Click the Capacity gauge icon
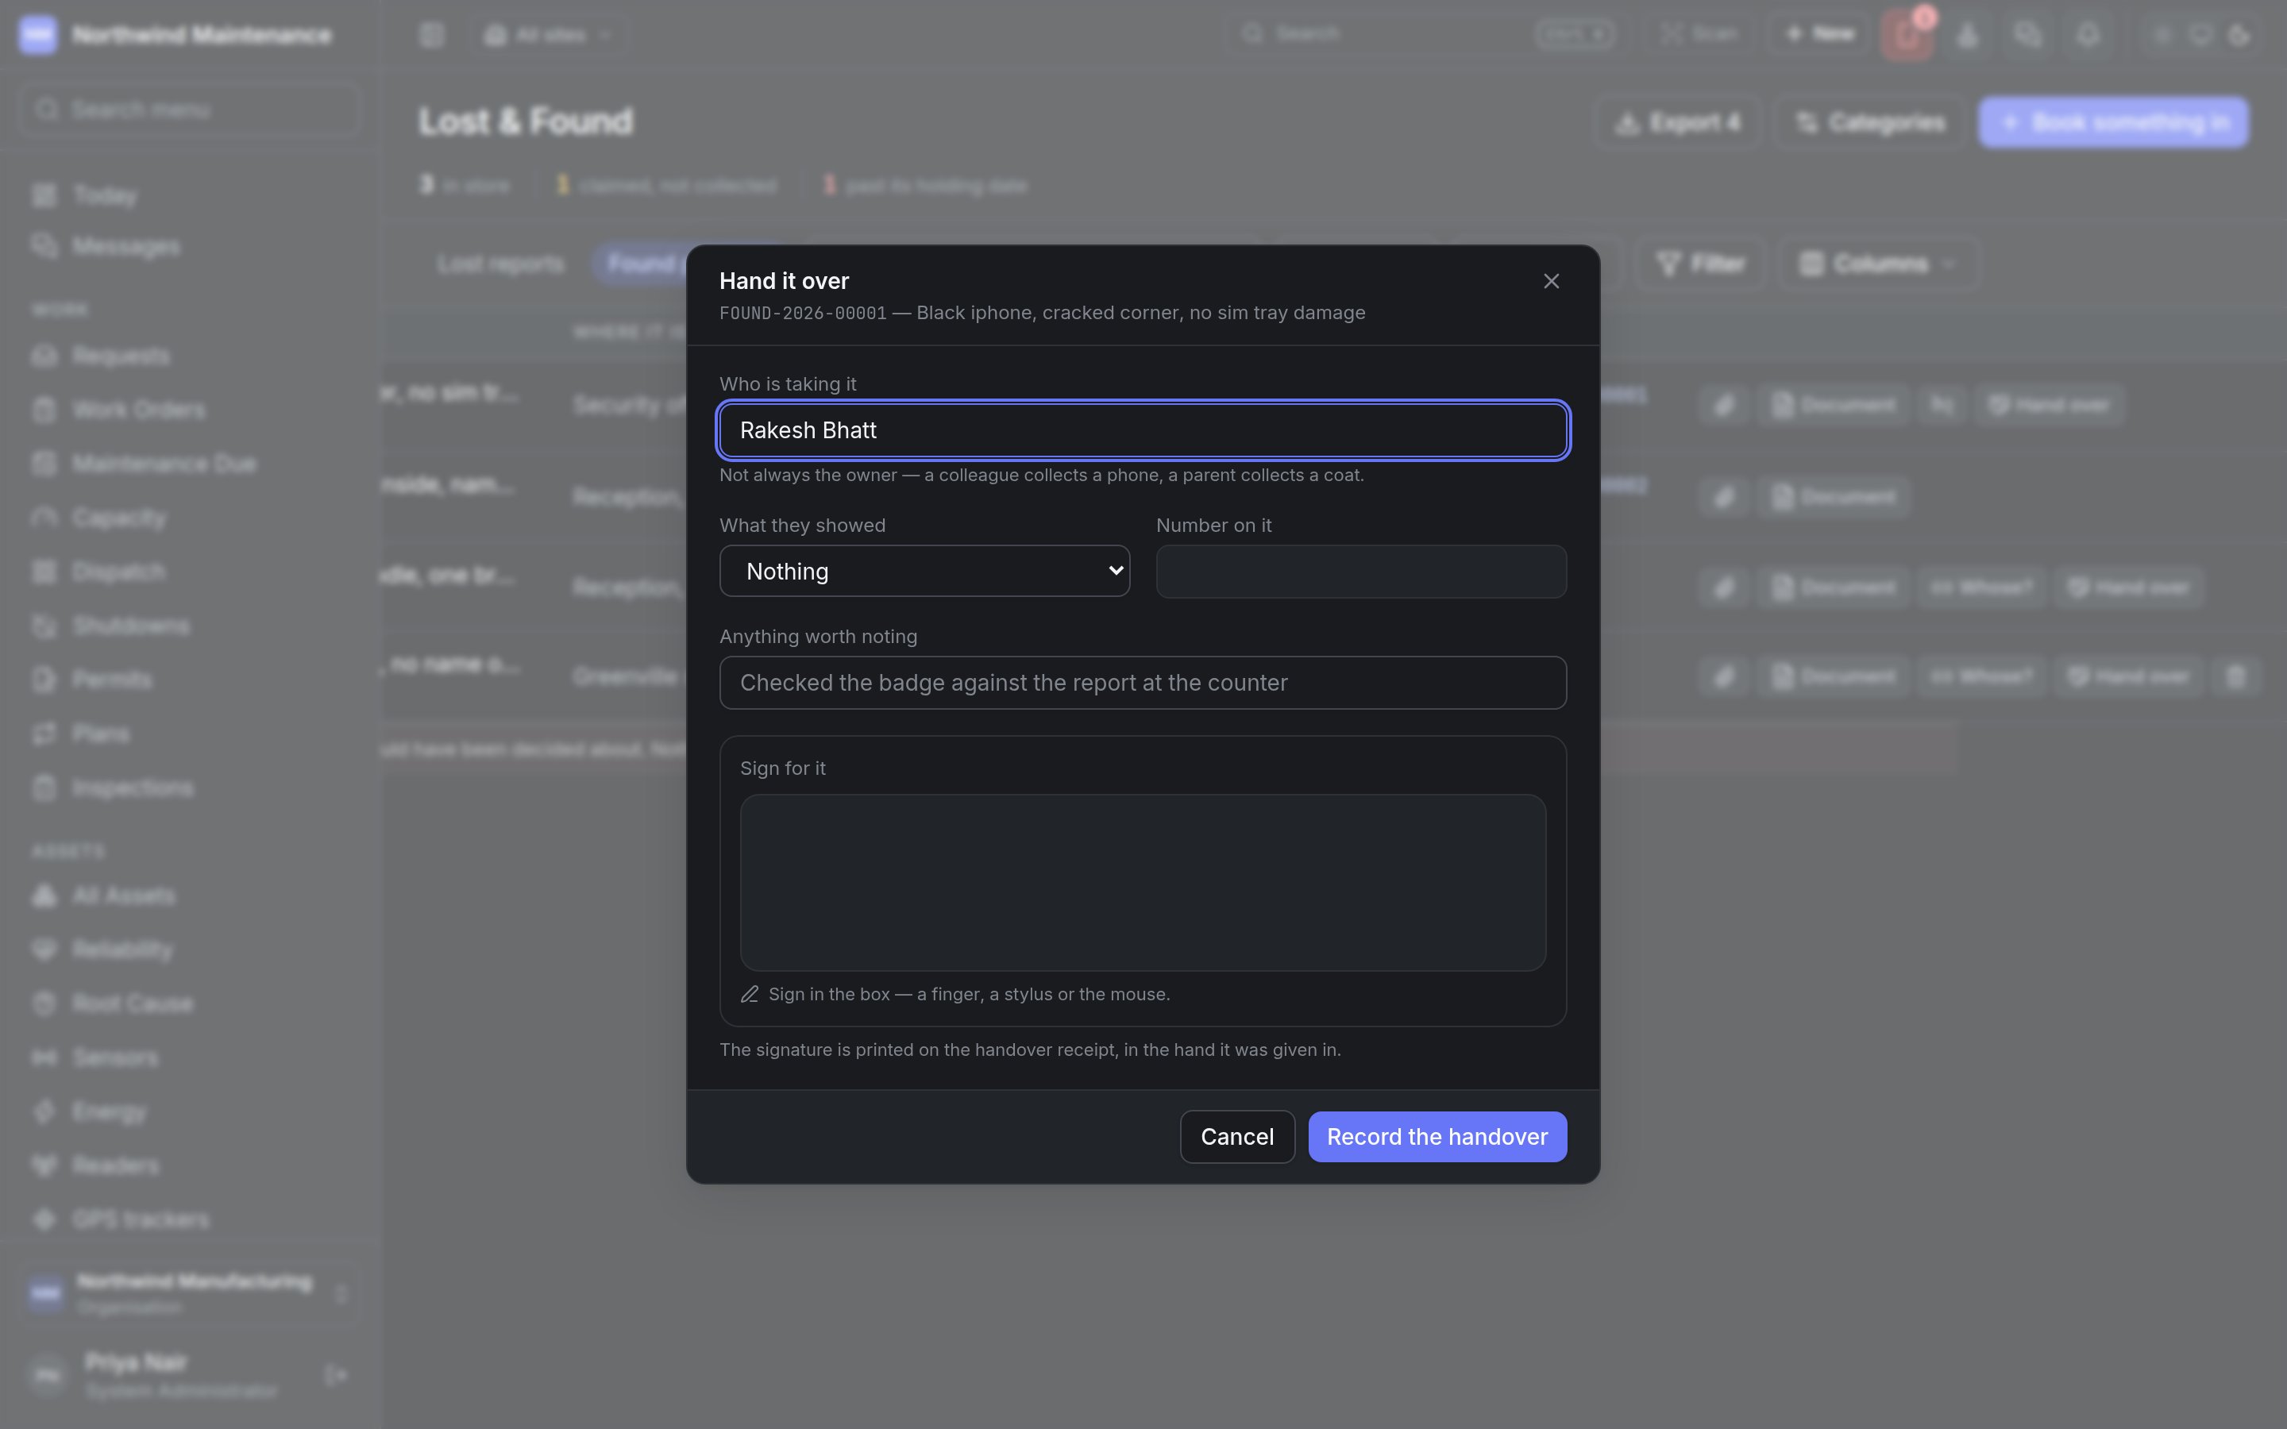 point(44,518)
